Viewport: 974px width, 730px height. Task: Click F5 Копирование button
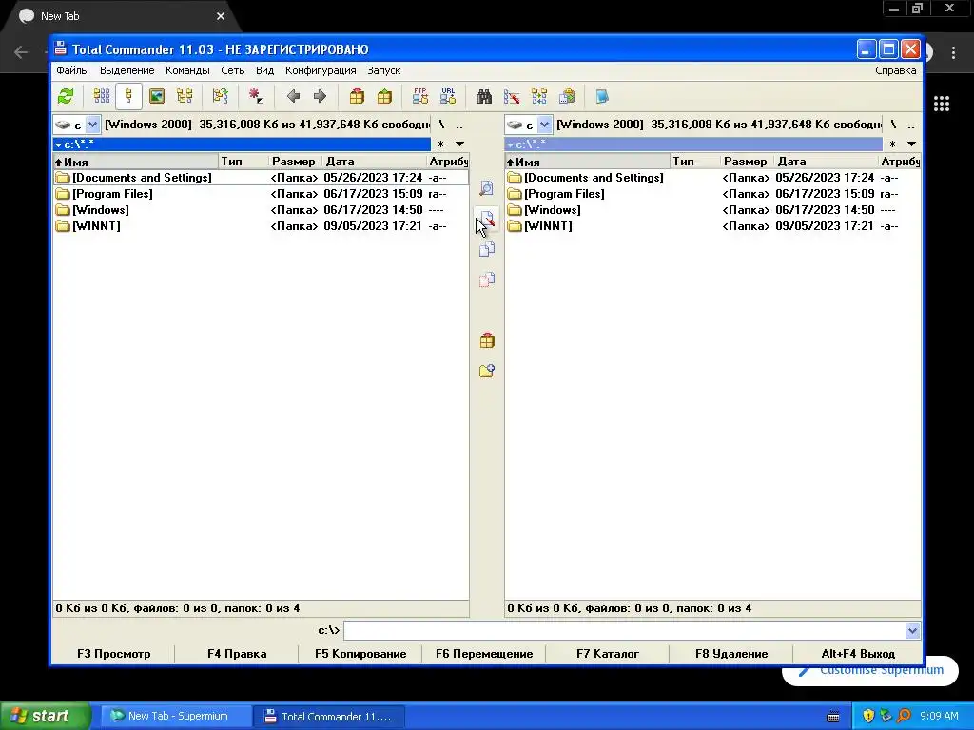pos(360,654)
